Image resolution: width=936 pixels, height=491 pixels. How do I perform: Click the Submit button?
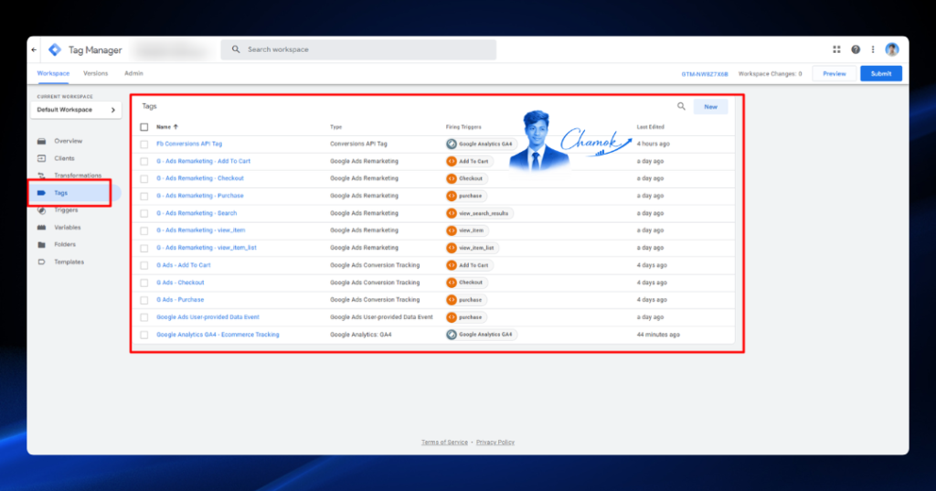[880, 73]
